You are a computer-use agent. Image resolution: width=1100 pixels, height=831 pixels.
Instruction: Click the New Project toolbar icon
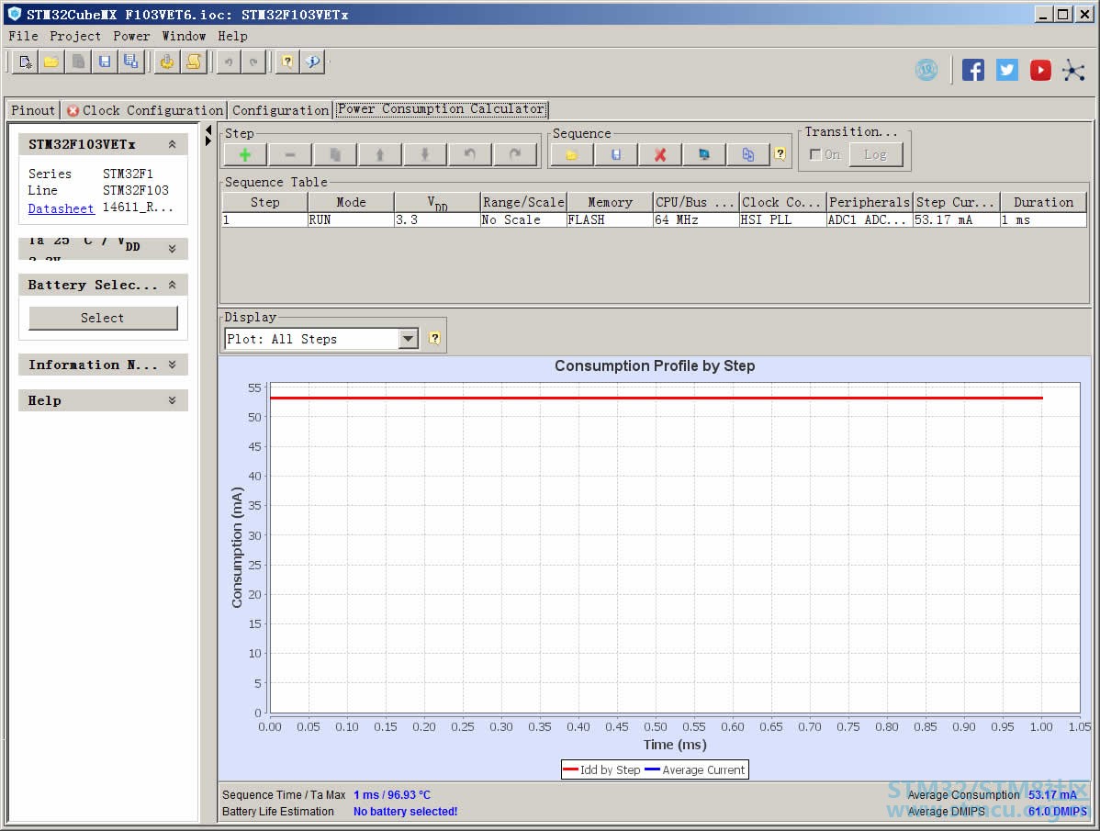tap(26, 62)
